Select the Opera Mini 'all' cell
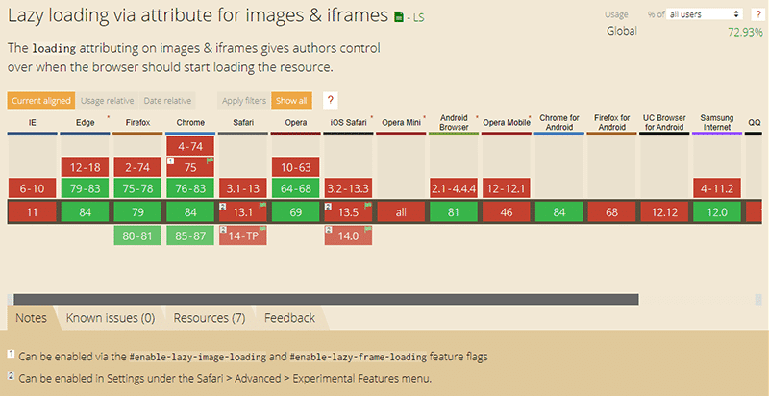 401,212
